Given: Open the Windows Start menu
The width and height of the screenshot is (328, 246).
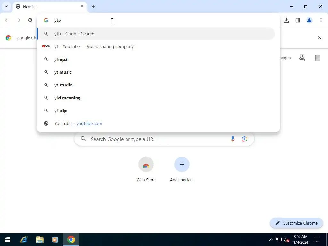Looking at the screenshot, I should coord(8,240).
